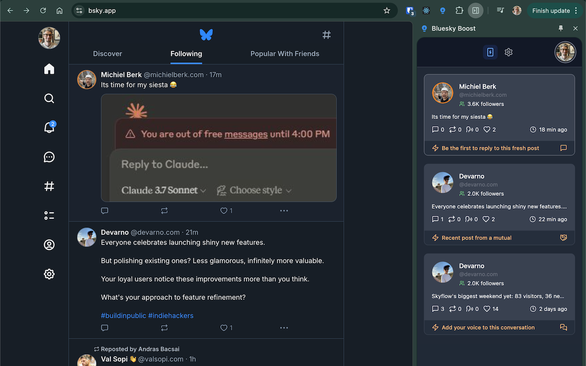Open Bluesky Boost settings gear

(509, 52)
